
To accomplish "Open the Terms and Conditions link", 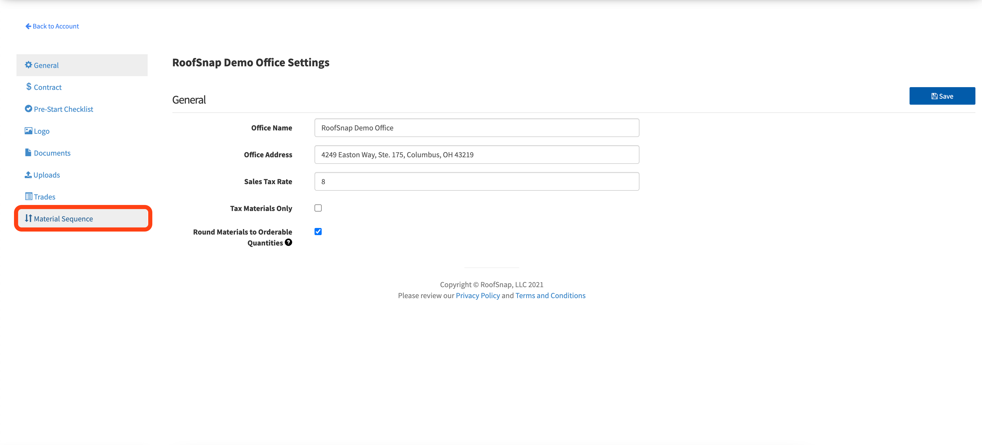I will 550,295.
